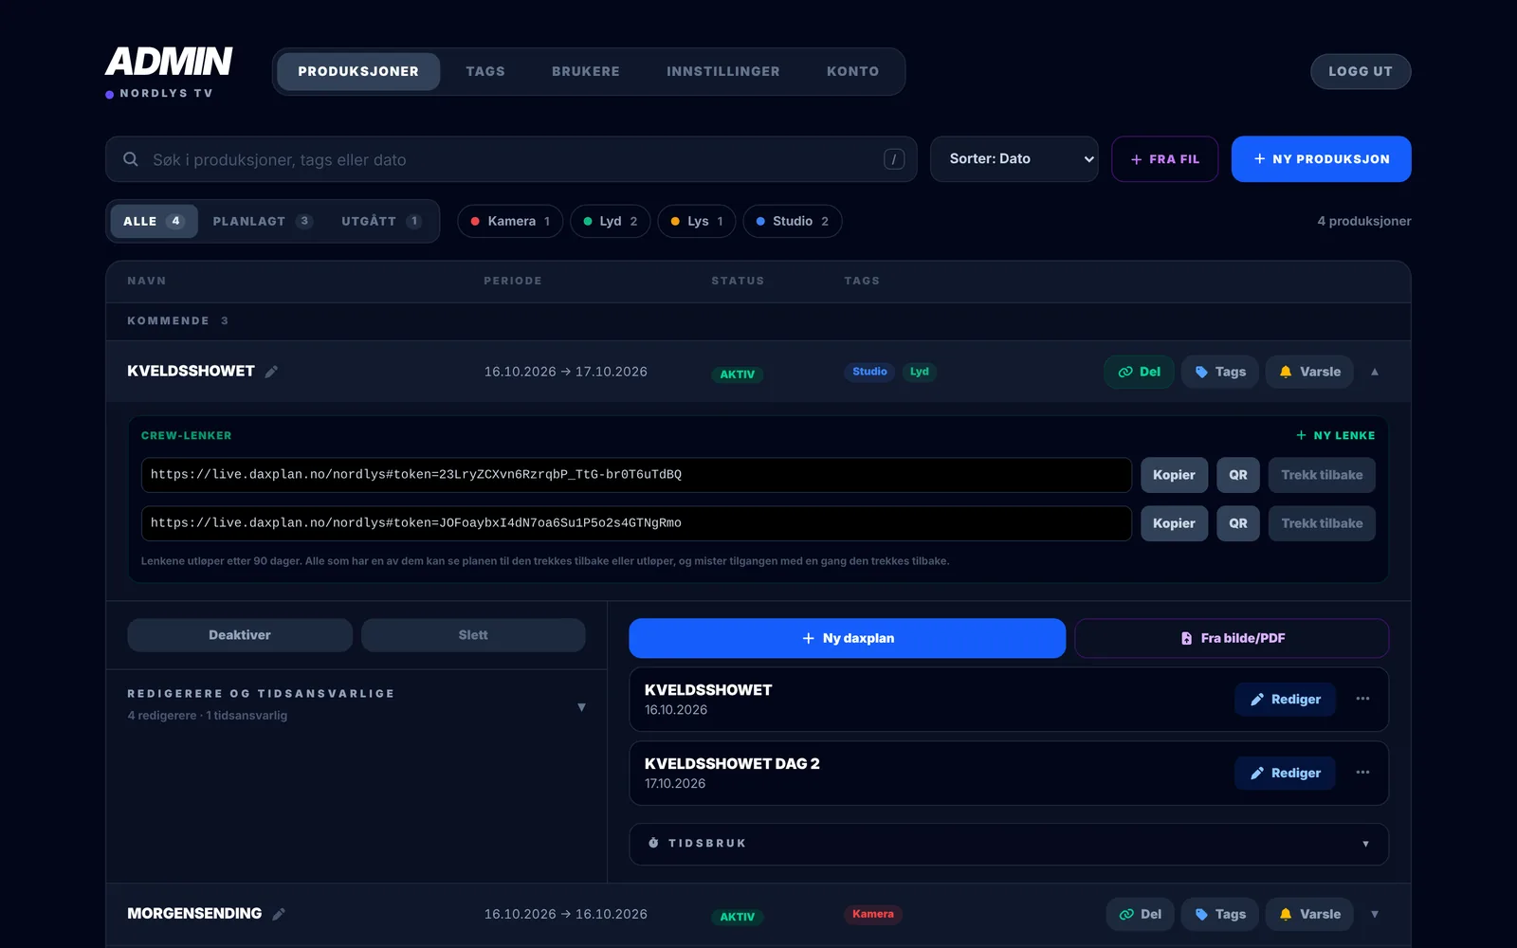This screenshot has height=948, width=1517.
Task: Click the slash shortcut badge in search
Action: click(x=894, y=159)
